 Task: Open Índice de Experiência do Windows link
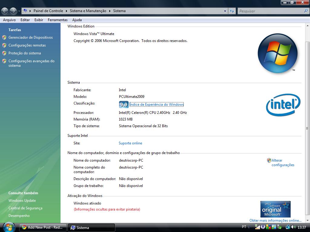point(157,105)
